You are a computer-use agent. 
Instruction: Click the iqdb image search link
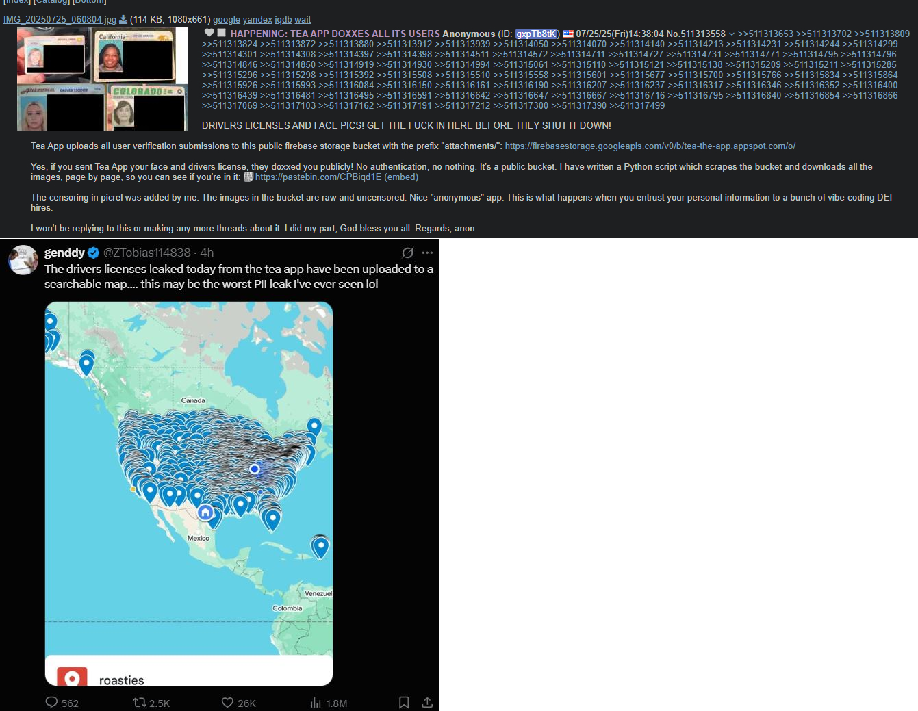point(283,19)
